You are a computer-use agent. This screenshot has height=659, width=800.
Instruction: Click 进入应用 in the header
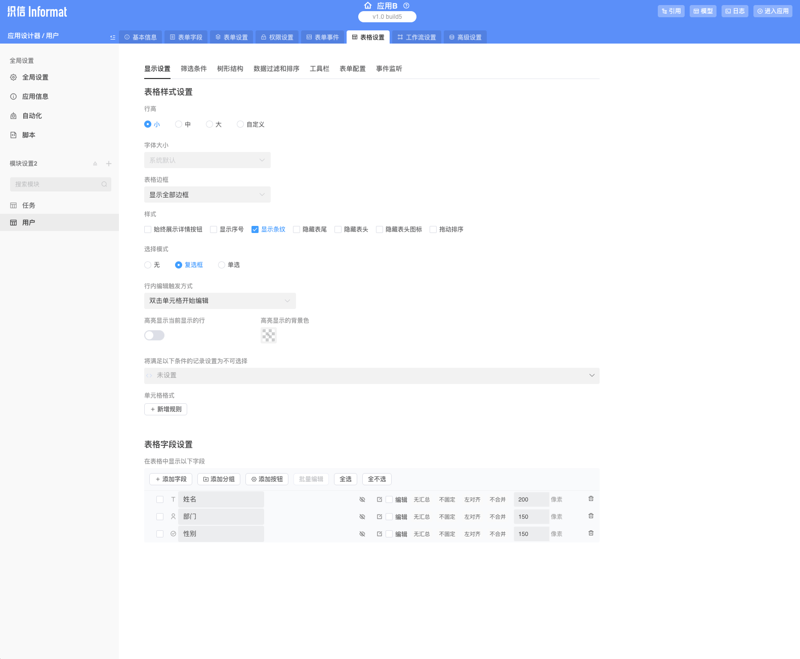point(773,11)
